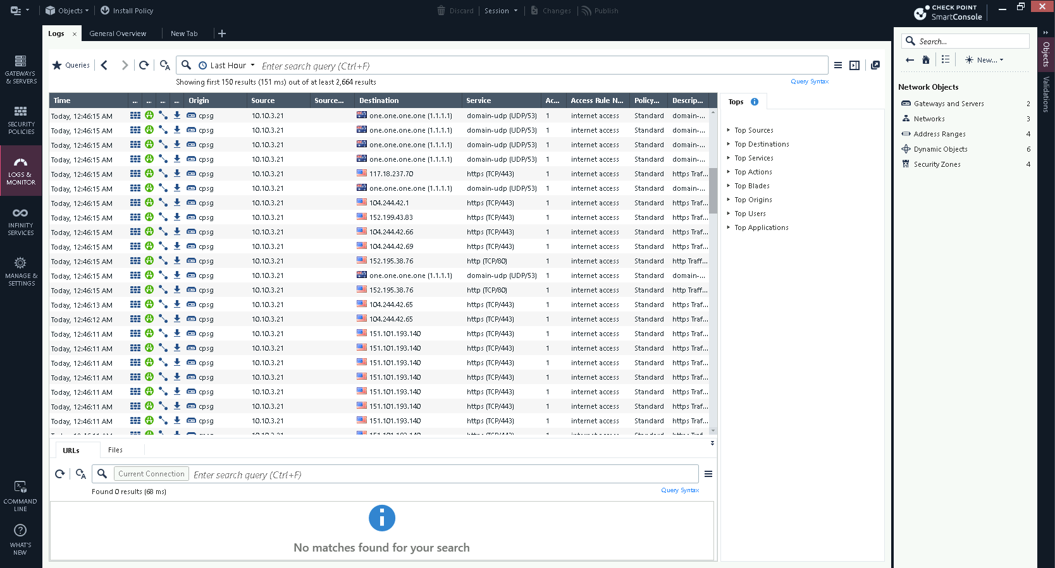Open the Infinity Services section
Viewport: 1055px width, 568px height.
tap(21, 221)
